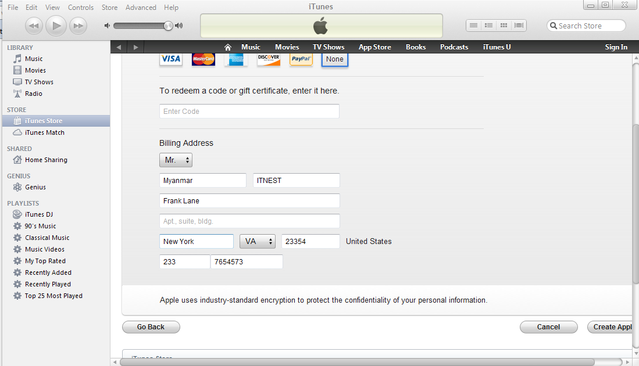Select Discover card payment option
This screenshot has height=366, width=639.
pos(269,59)
